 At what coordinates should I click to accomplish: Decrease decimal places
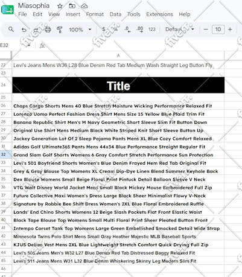[127, 30]
